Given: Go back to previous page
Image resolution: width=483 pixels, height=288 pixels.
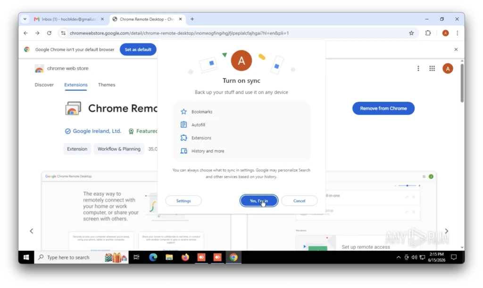Looking at the screenshot, I should [25, 33].
